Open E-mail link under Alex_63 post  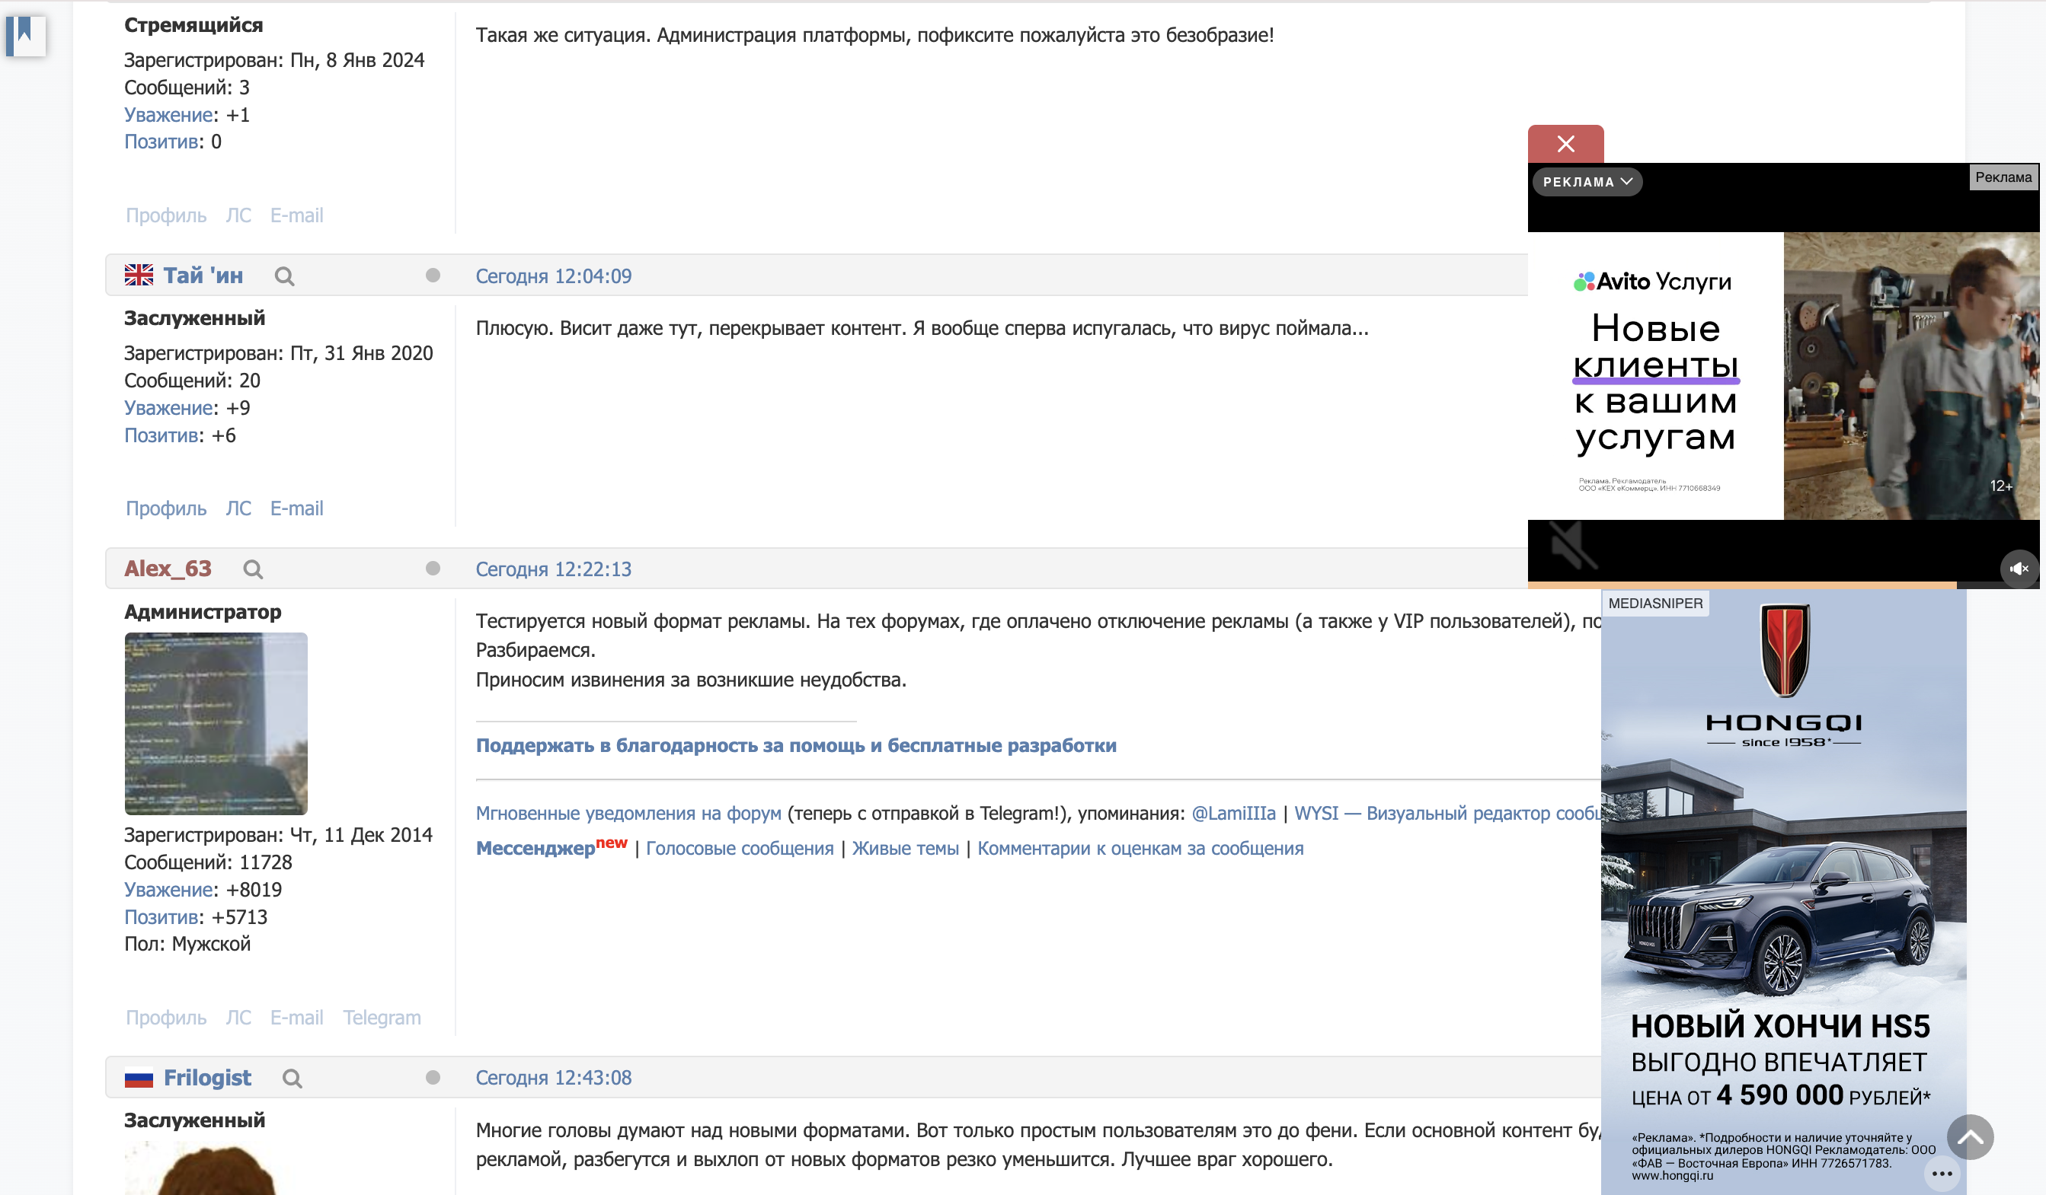click(x=296, y=1018)
